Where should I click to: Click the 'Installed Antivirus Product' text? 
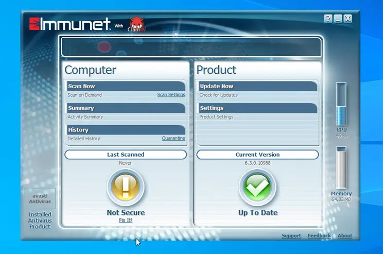(40, 221)
